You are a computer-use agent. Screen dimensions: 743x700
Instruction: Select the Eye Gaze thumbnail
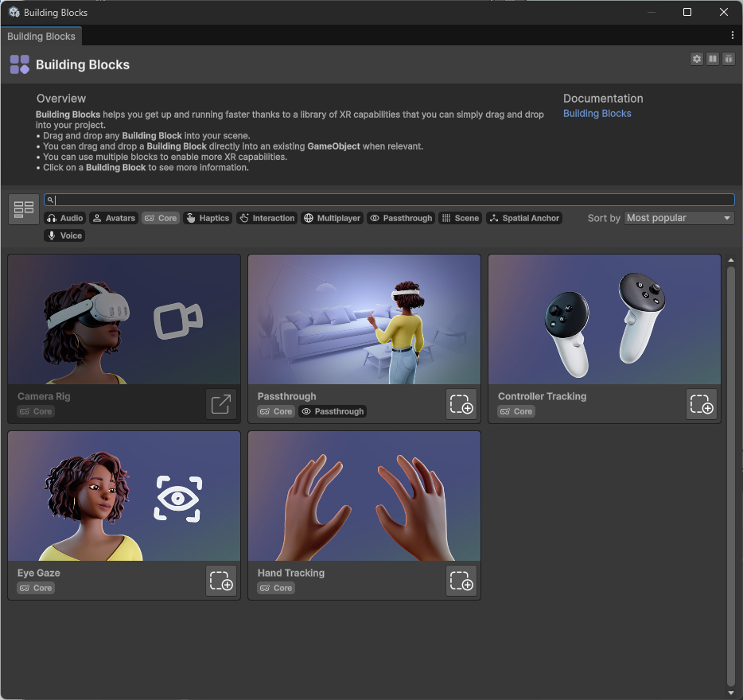tap(124, 496)
